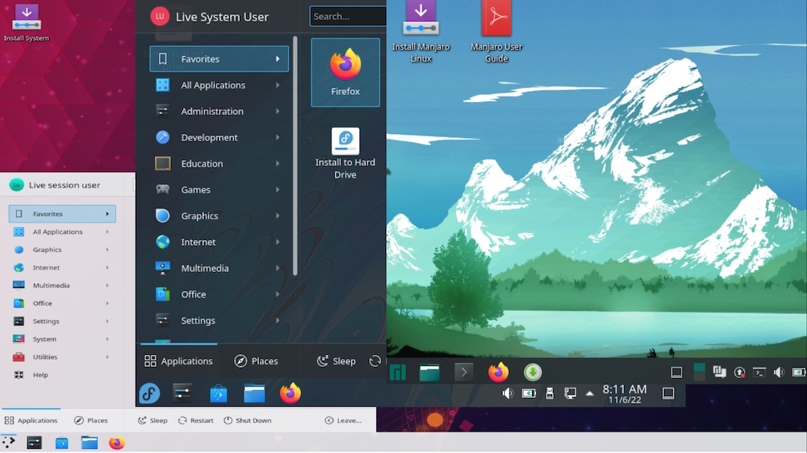Switch to Places tab in dark menu
807x453 pixels.
coord(256,361)
